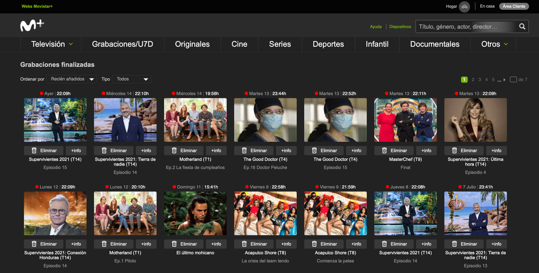Go to next page using arrow
Viewport: 539px width, 273px height.
point(504,80)
